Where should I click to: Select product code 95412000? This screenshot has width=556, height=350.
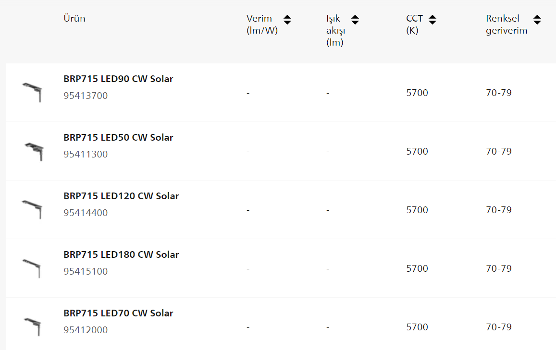[x=86, y=330]
